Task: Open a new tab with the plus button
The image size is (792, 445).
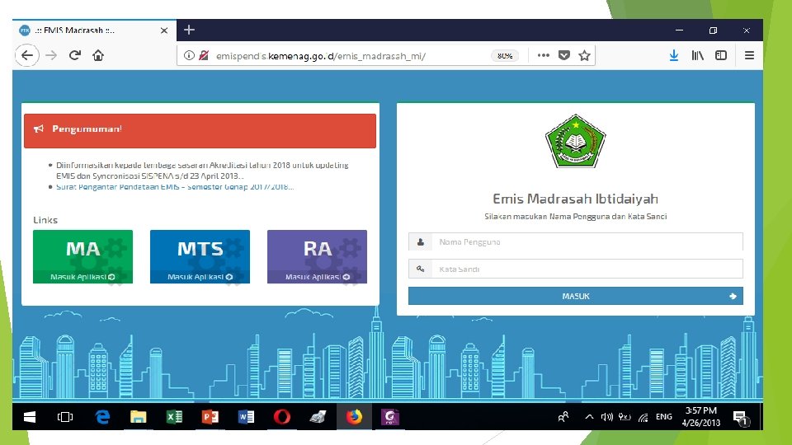Action: (x=189, y=30)
